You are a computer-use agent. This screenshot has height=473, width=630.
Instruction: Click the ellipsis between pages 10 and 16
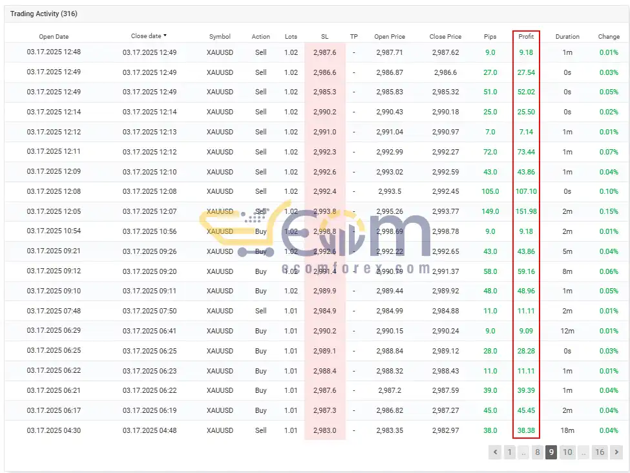(x=583, y=452)
